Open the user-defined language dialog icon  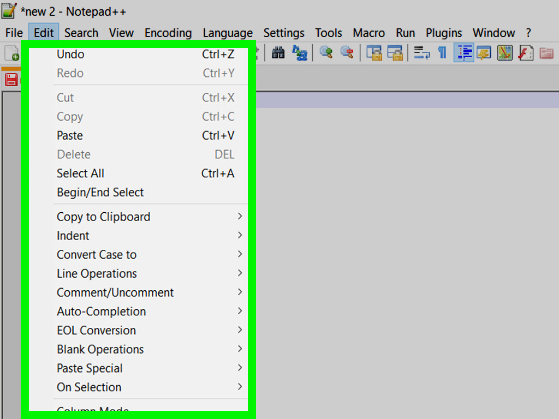[484, 53]
